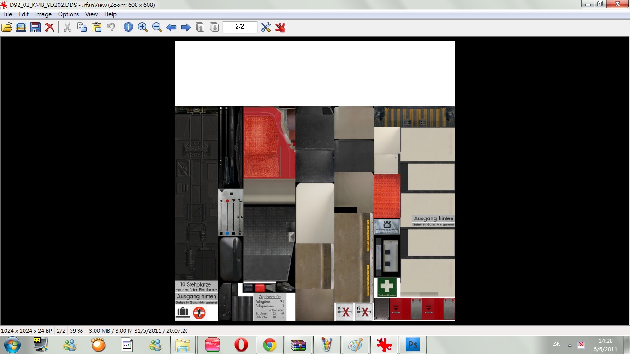Open the image Information icon
Image resolution: width=630 pixels, height=354 pixels.
(128, 27)
